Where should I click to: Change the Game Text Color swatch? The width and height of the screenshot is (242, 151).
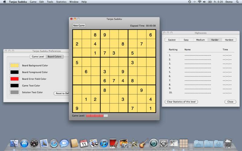[15, 85]
